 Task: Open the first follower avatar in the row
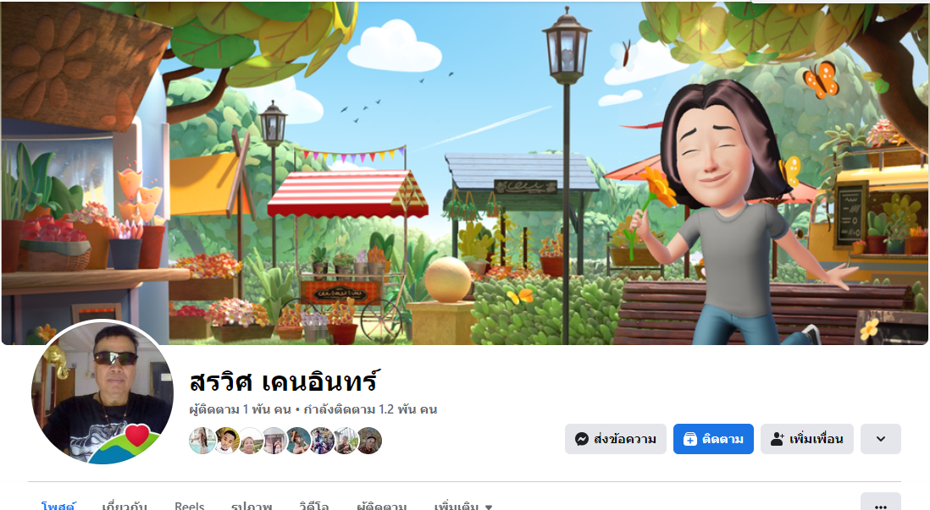(x=202, y=441)
